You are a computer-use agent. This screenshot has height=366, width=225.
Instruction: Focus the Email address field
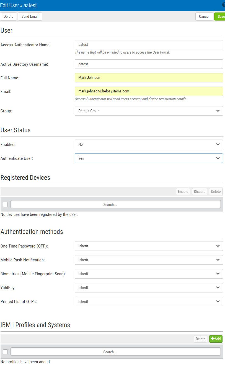[x=149, y=91]
